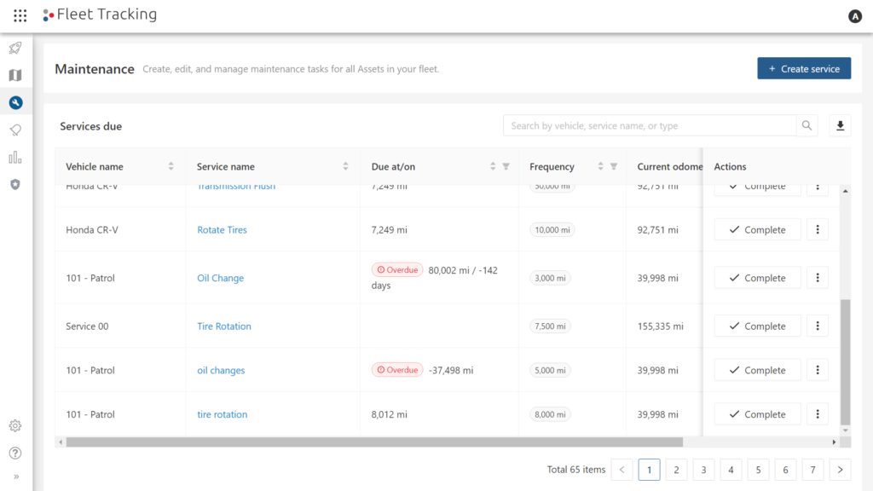Open the map view from the sidebar
This screenshot has height=491, width=873.
tap(14, 75)
